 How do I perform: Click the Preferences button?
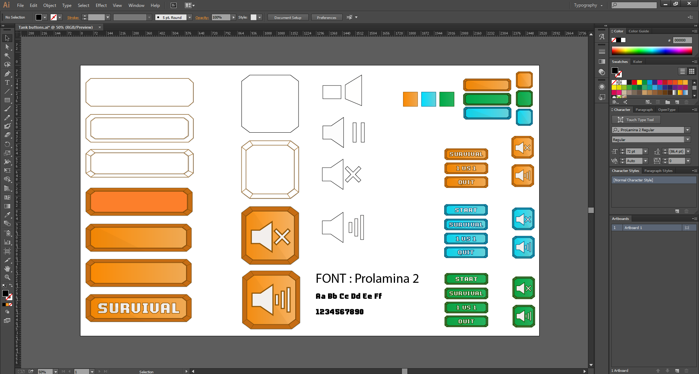pyautogui.click(x=327, y=17)
